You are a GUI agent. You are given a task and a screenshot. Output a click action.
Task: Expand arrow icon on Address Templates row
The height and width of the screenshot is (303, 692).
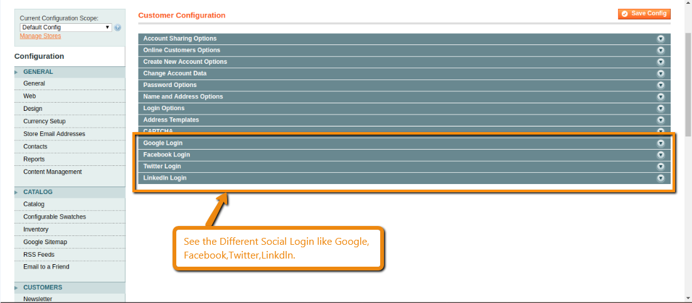(661, 120)
